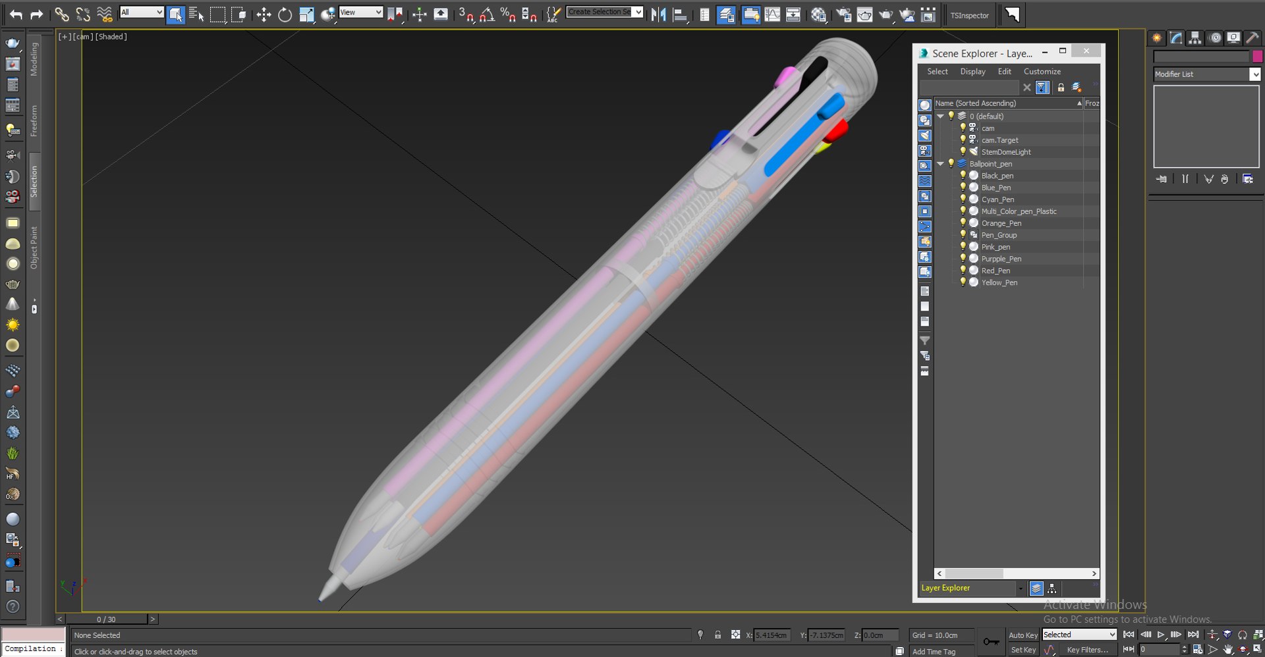1265x657 pixels.
Task: Open the All selection filter dropdown
Action: point(142,13)
